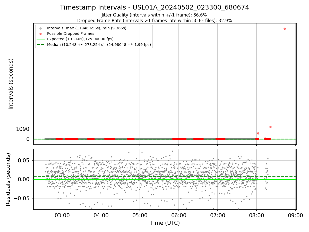The image size is (309, 232).
Task: Click the '04:00' time tick label
Action: pos(101,216)
